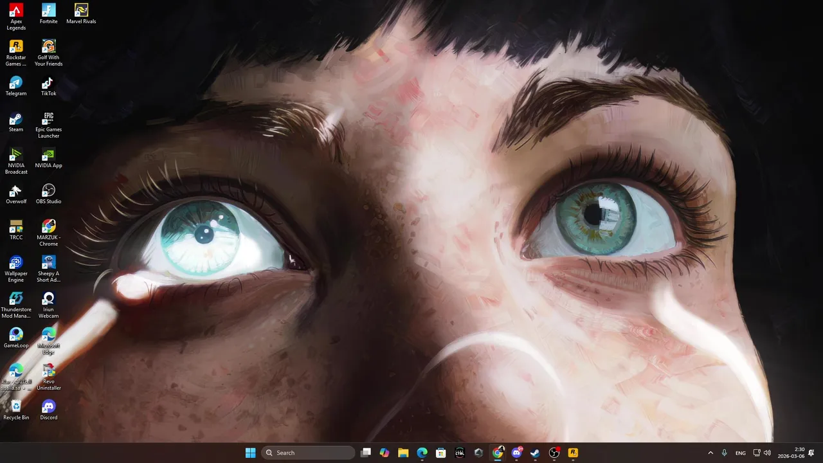This screenshot has width=823, height=463.
Task: Select the Wallpaper Engine desktop icon
Action: 16,269
